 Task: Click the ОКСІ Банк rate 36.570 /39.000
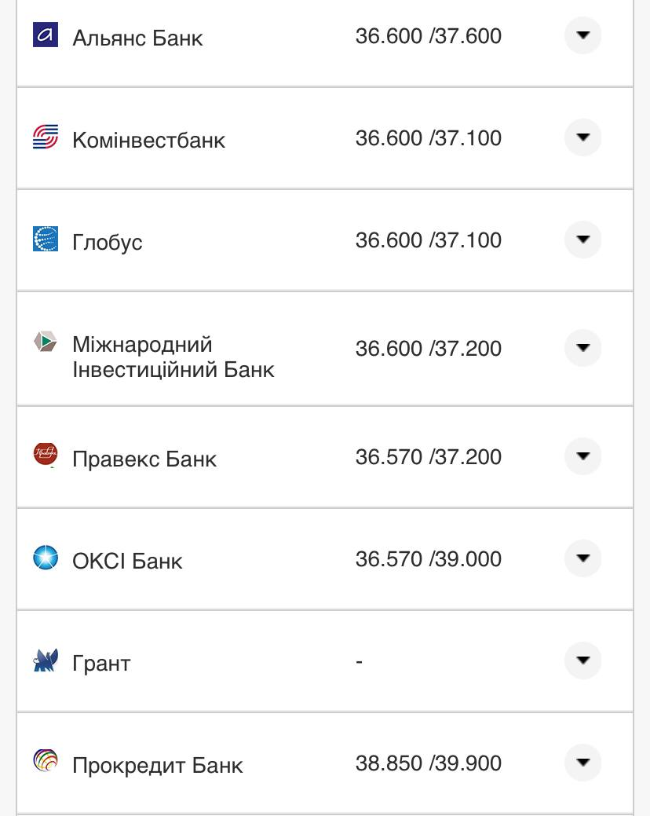click(428, 559)
